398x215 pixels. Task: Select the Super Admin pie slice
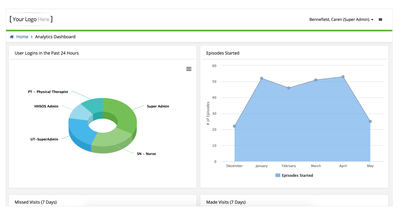pyautogui.click(x=120, y=114)
